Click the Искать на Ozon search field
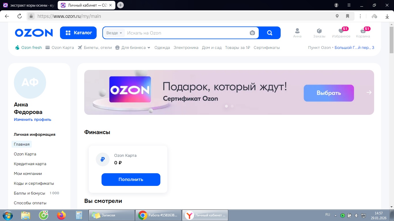The image size is (394, 221). (x=187, y=33)
